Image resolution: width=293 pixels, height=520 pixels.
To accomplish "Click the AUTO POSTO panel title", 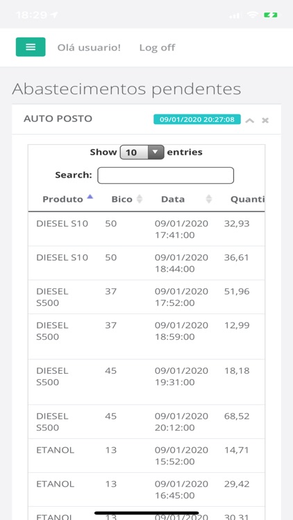I will 58,119.
